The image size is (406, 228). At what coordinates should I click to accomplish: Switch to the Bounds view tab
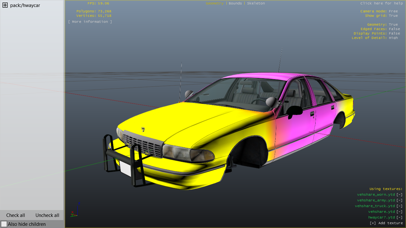click(x=235, y=3)
